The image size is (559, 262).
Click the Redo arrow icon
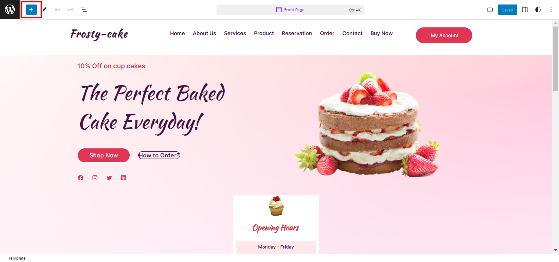pyautogui.click(x=70, y=9)
